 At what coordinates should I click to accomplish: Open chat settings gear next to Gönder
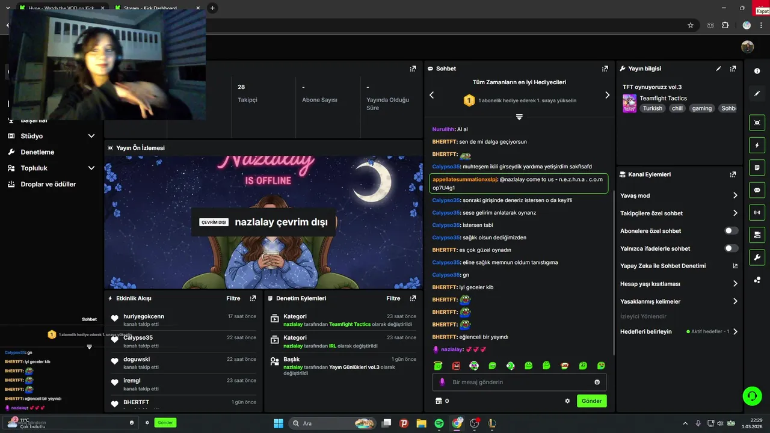(567, 401)
